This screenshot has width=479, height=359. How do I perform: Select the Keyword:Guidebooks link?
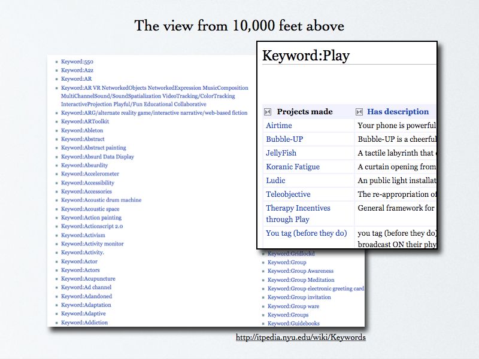(x=293, y=324)
